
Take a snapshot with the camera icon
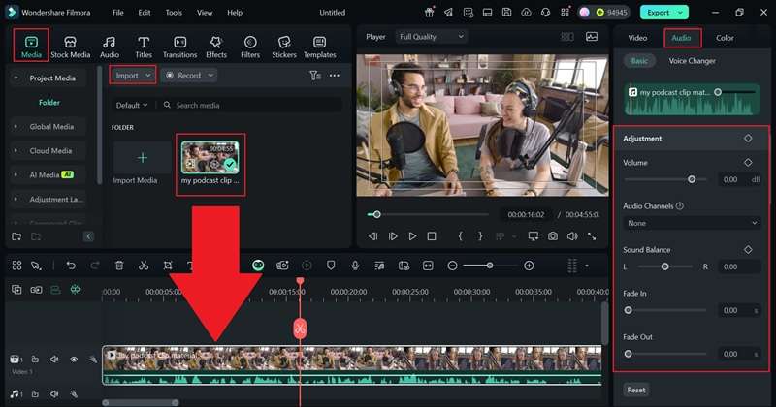553,236
